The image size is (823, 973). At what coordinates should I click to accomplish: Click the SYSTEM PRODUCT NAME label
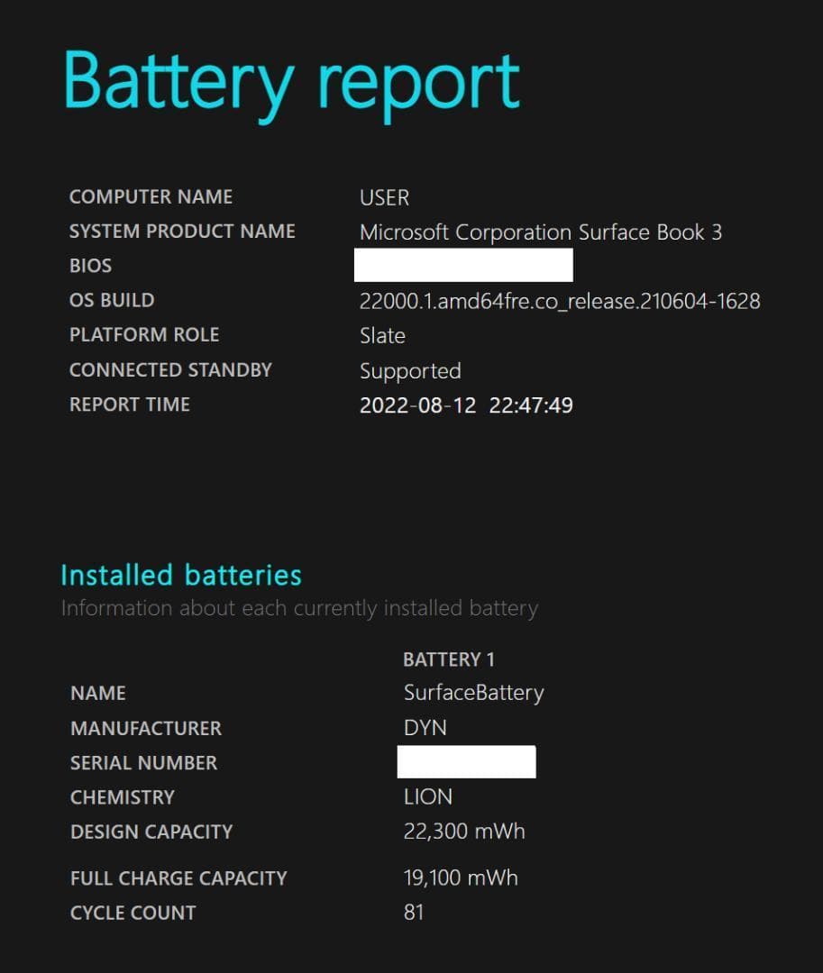click(182, 231)
